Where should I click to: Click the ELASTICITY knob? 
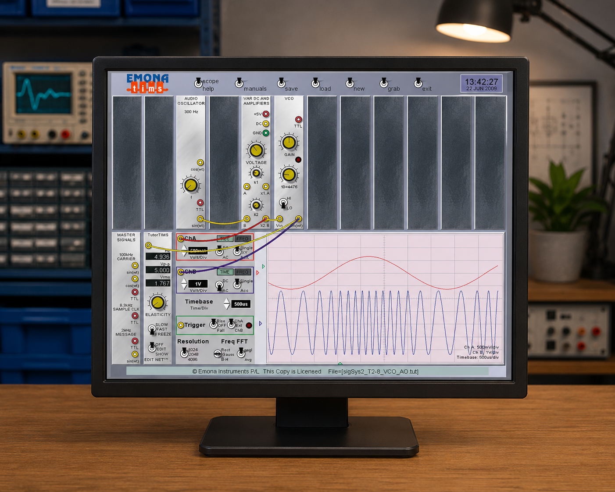[157, 302]
